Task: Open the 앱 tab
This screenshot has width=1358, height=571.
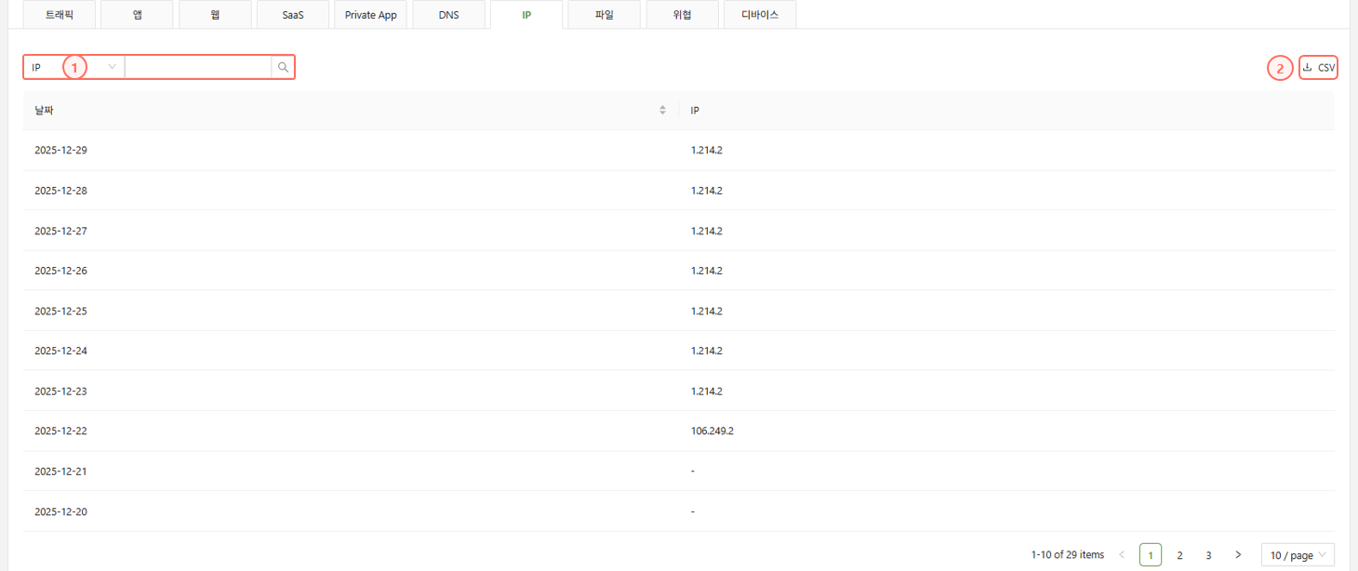Action: coord(138,15)
